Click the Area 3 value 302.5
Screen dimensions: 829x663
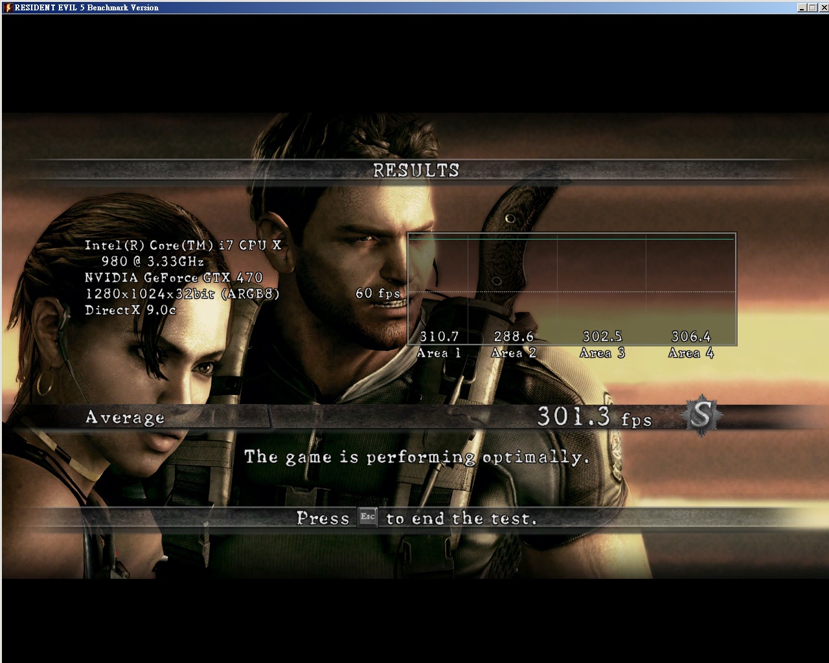coord(602,337)
